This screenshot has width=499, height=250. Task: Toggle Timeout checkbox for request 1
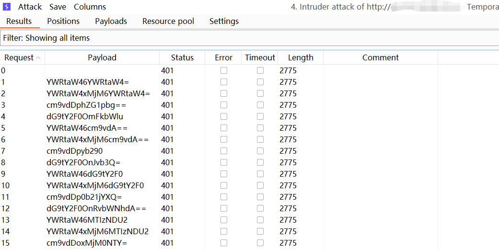pyautogui.click(x=260, y=82)
